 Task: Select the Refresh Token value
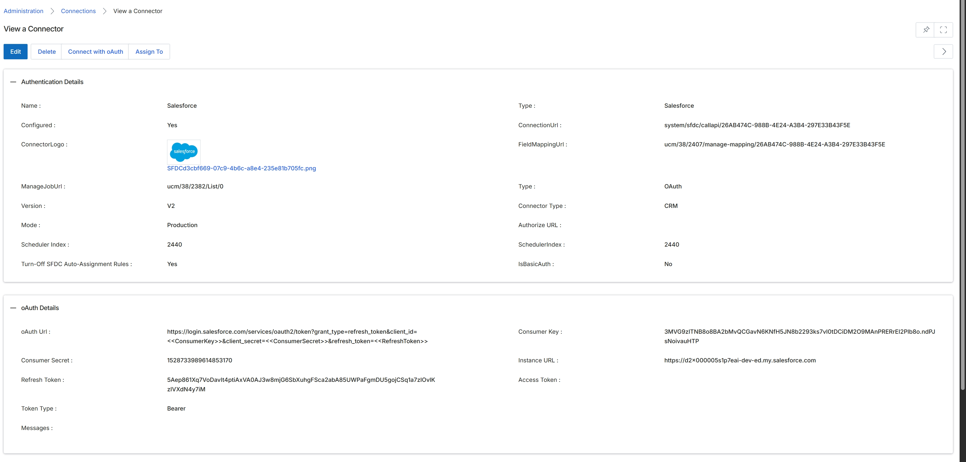(x=301, y=384)
